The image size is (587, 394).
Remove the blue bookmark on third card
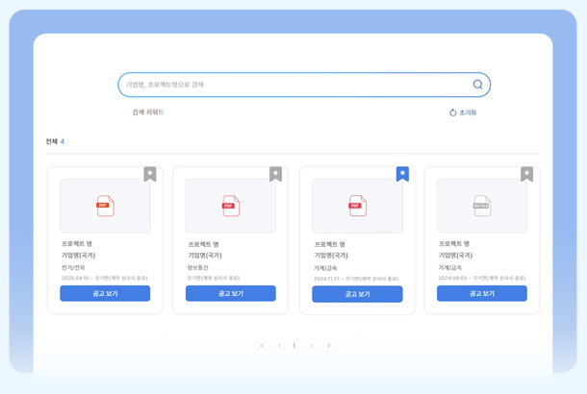402,174
